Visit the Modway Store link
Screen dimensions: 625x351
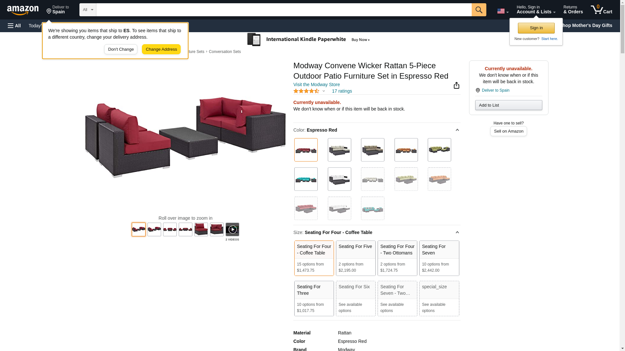pyautogui.click(x=316, y=84)
